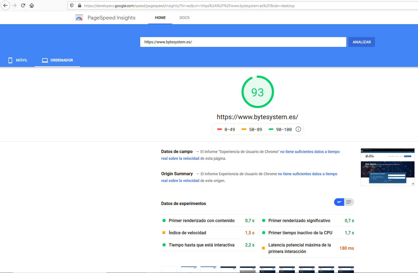Switch metrics to compact bar view
This screenshot has height=273, width=418.
pyautogui.click(x=339, y=202)
